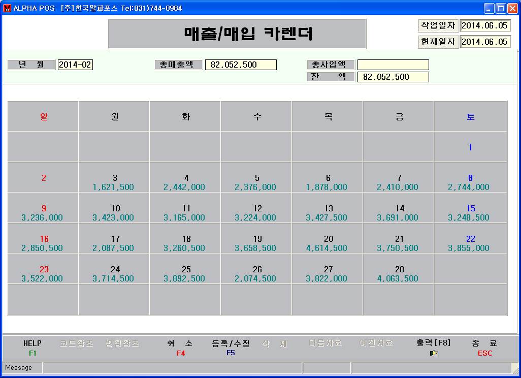The image size is (521, 378).
Task: Select day 9 with 3,236,000
Action: click(43, 208)
